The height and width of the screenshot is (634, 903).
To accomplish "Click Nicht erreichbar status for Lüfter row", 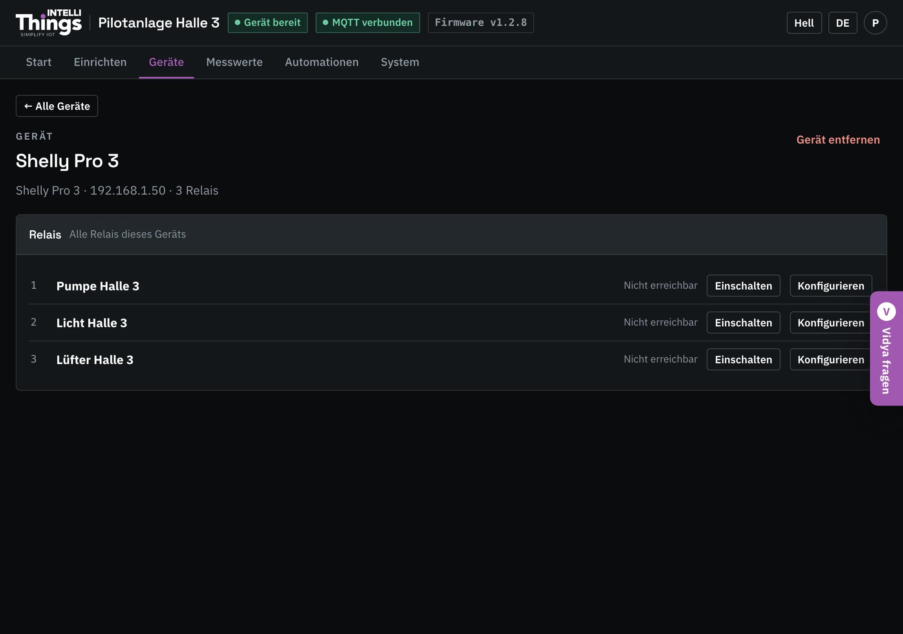I will (661, 359).
